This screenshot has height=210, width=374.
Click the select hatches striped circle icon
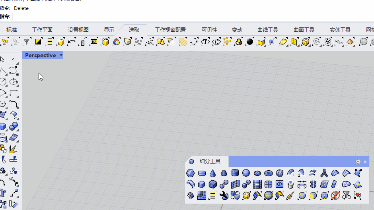[x=183, y=42]
